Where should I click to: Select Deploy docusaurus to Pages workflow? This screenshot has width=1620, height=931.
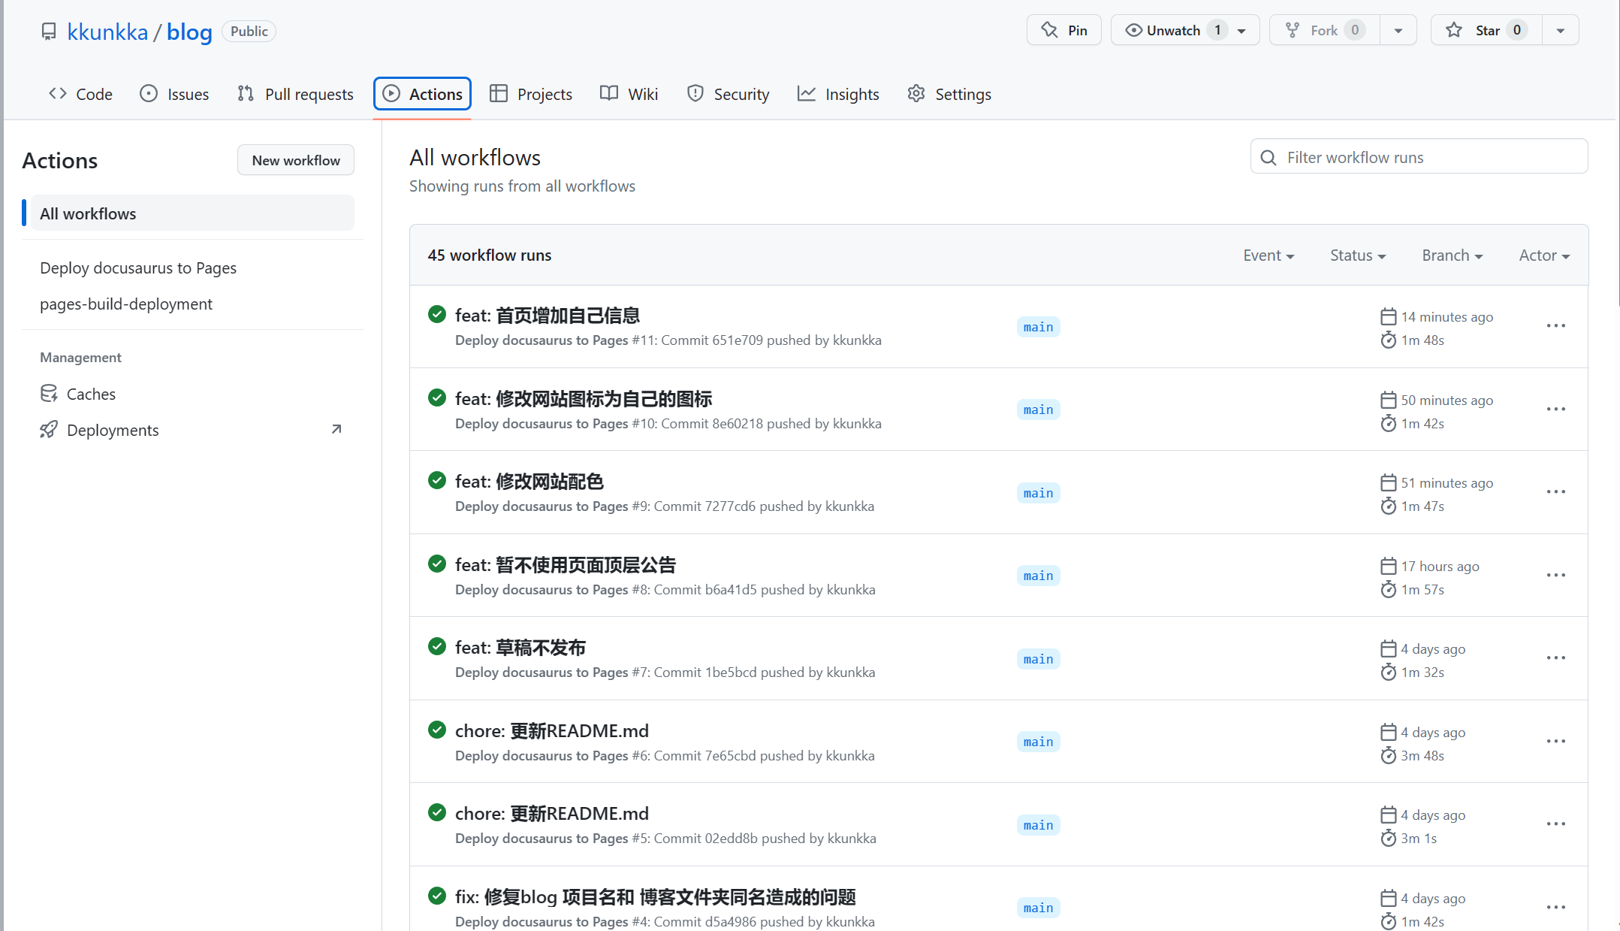pos(139,268)
